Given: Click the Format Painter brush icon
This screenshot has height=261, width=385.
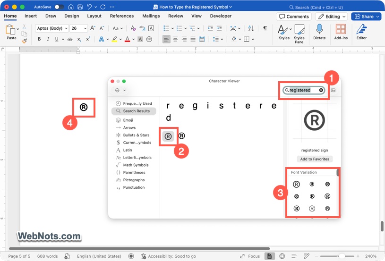Looking at the screenshot, I should point(24,41).
